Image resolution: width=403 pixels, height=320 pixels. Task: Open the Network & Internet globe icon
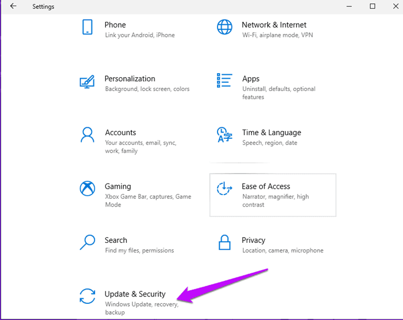click(x=224, y=27)
